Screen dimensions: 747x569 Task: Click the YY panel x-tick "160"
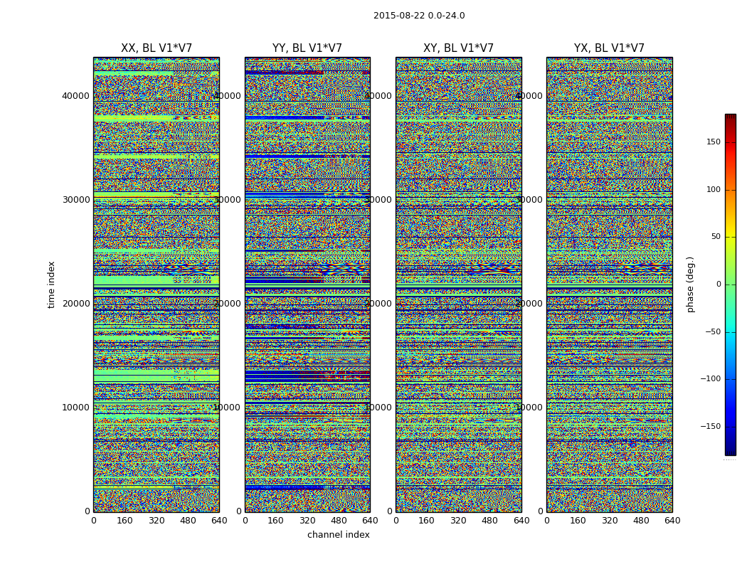click(276, 521)
